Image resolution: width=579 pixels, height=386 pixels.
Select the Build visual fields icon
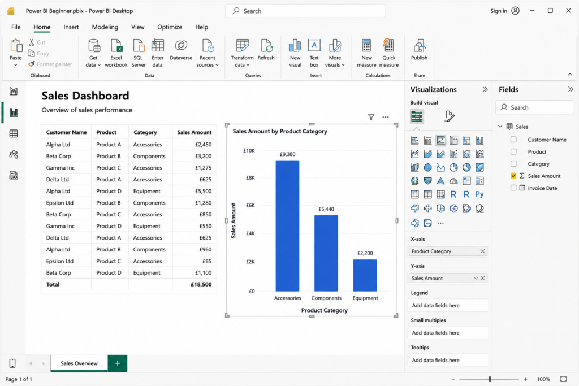coord(417,116)
